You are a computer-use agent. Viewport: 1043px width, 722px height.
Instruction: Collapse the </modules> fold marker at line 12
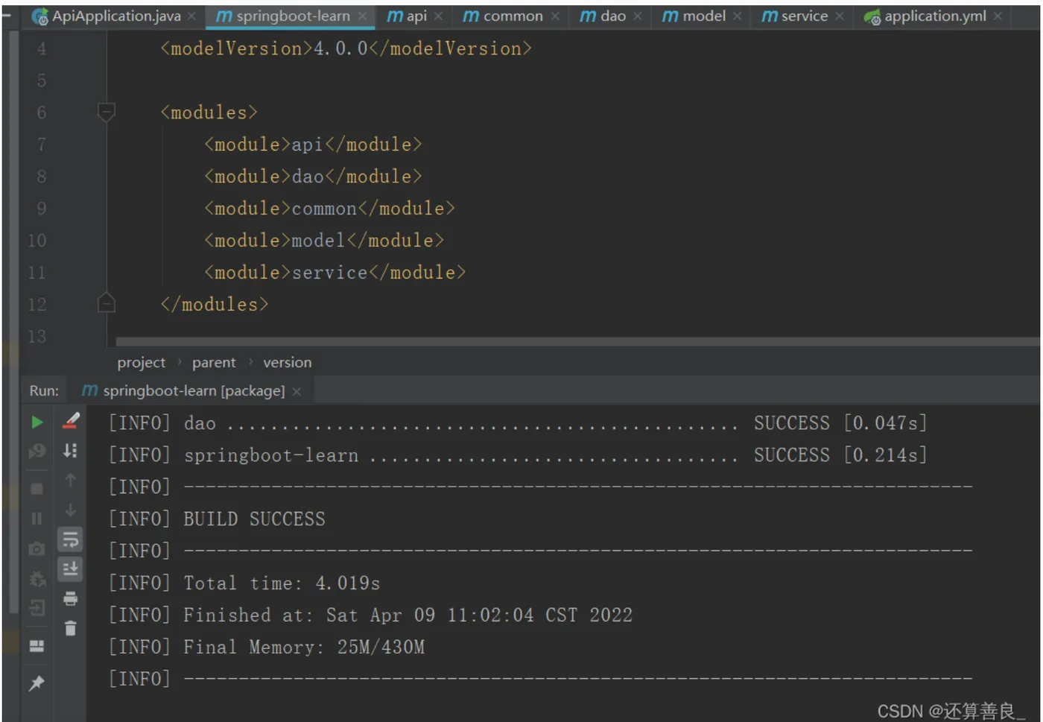coord(107,303)
